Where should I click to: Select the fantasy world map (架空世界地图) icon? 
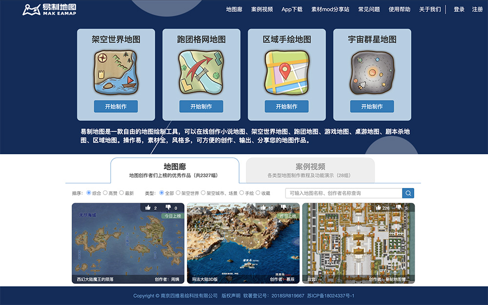pyautogui.click(x=116, y=71)
